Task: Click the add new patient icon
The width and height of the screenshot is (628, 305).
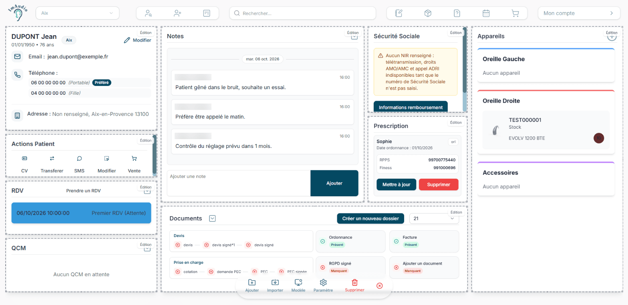Action: point(177,13)
